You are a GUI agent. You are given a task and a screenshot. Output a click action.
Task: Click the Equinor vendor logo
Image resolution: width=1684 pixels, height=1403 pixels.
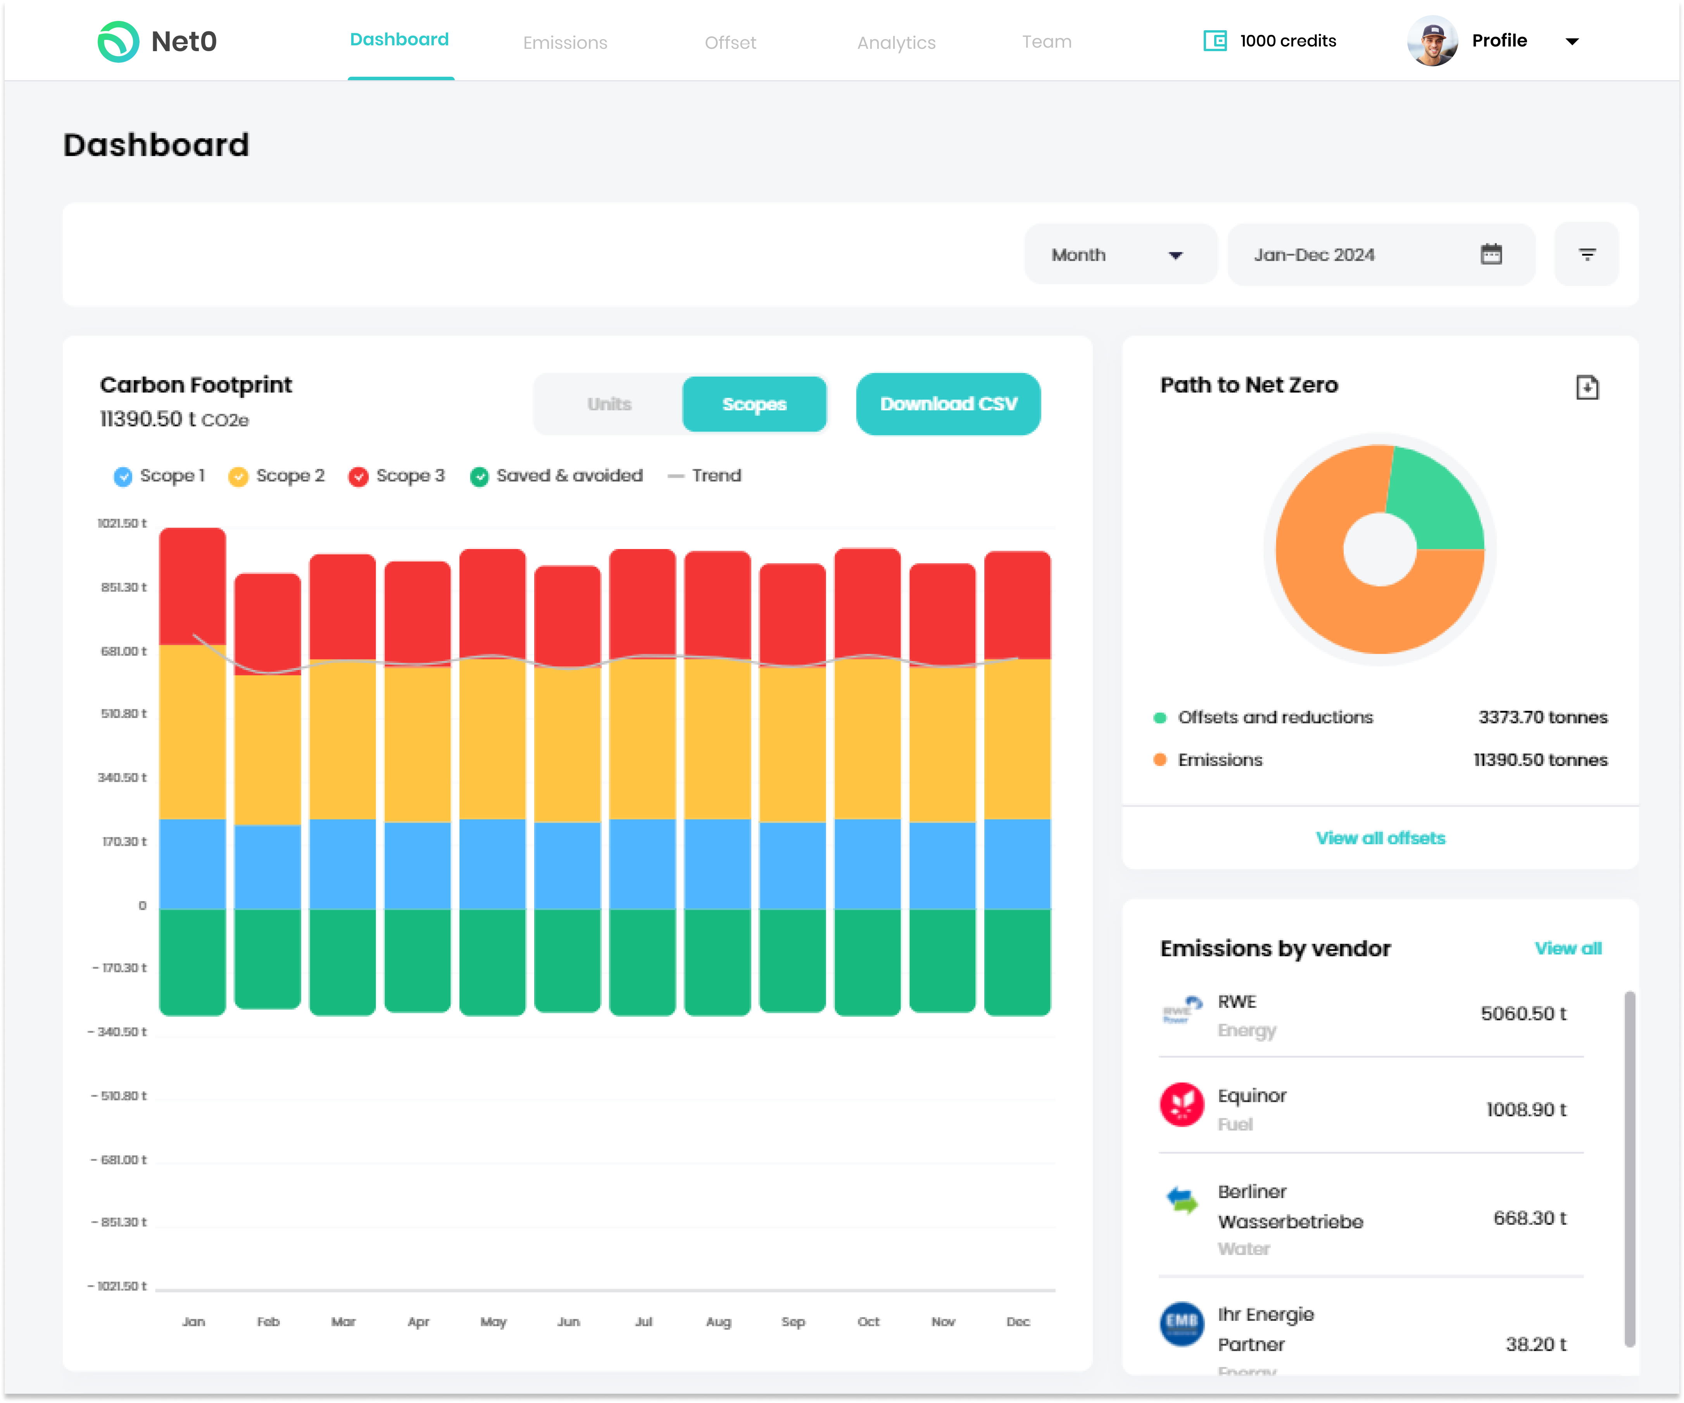click(x=1181, y=1105)
